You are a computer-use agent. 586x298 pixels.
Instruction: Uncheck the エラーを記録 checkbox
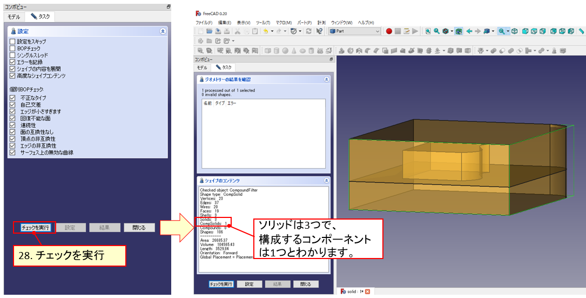(x=12, y=62)
